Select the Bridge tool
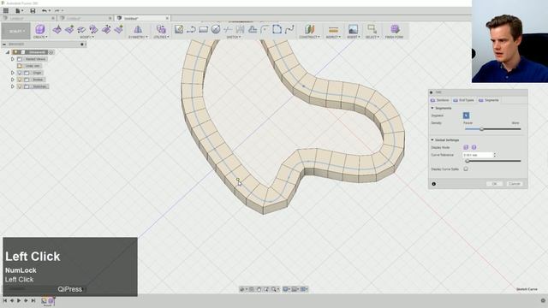The image size is (548, 308). tap(118, 30)
